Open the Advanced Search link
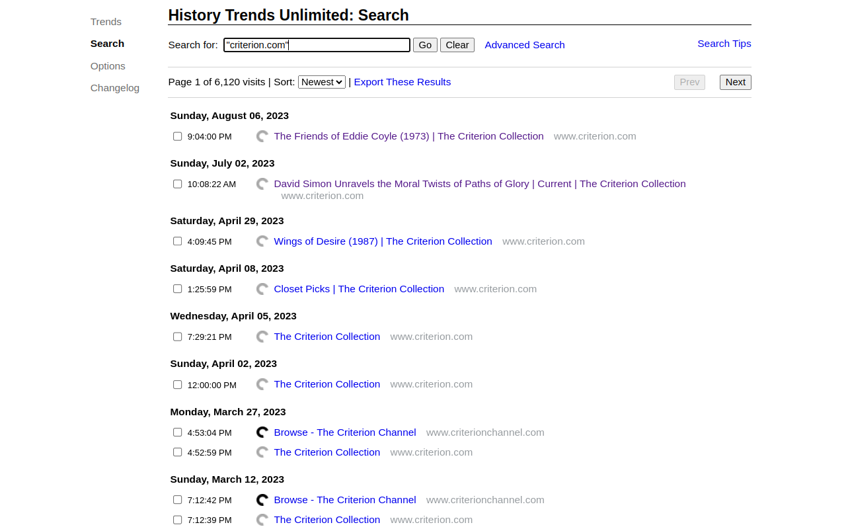Viewport: 846px width, 529px height. click(525, 45)
